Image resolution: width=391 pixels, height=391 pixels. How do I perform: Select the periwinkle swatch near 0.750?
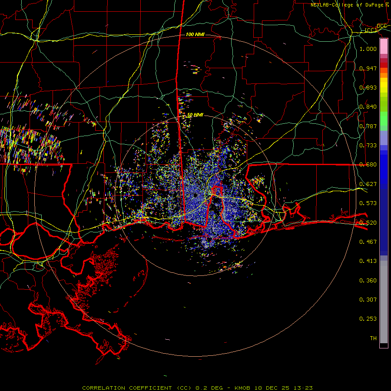[x=384, y=138]
